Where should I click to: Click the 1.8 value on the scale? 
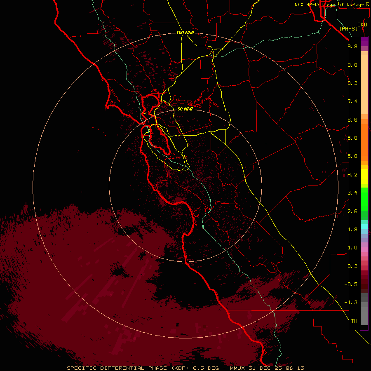tap(352, 230)
